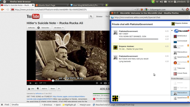Click Next in the Find bar
This screenshot has height=107, width=190.
point(57,105)
